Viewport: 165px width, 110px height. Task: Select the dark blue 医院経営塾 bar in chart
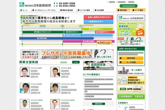point(57,38)
